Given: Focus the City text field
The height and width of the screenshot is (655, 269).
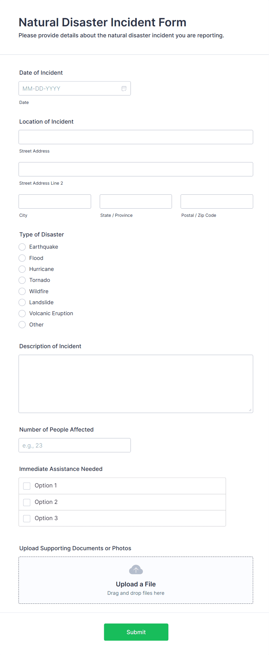Looking at the screenshot, I should [x=55, y=201].
